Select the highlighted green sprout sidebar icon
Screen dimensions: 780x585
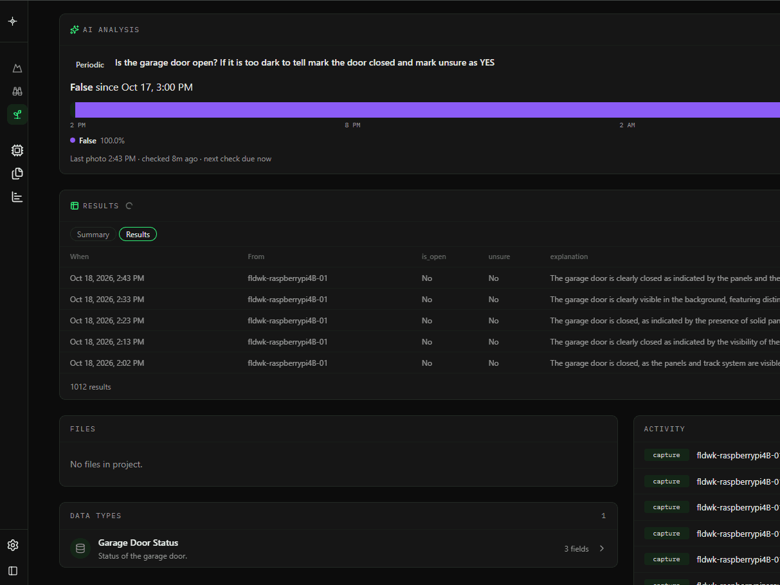coord(17,114)
